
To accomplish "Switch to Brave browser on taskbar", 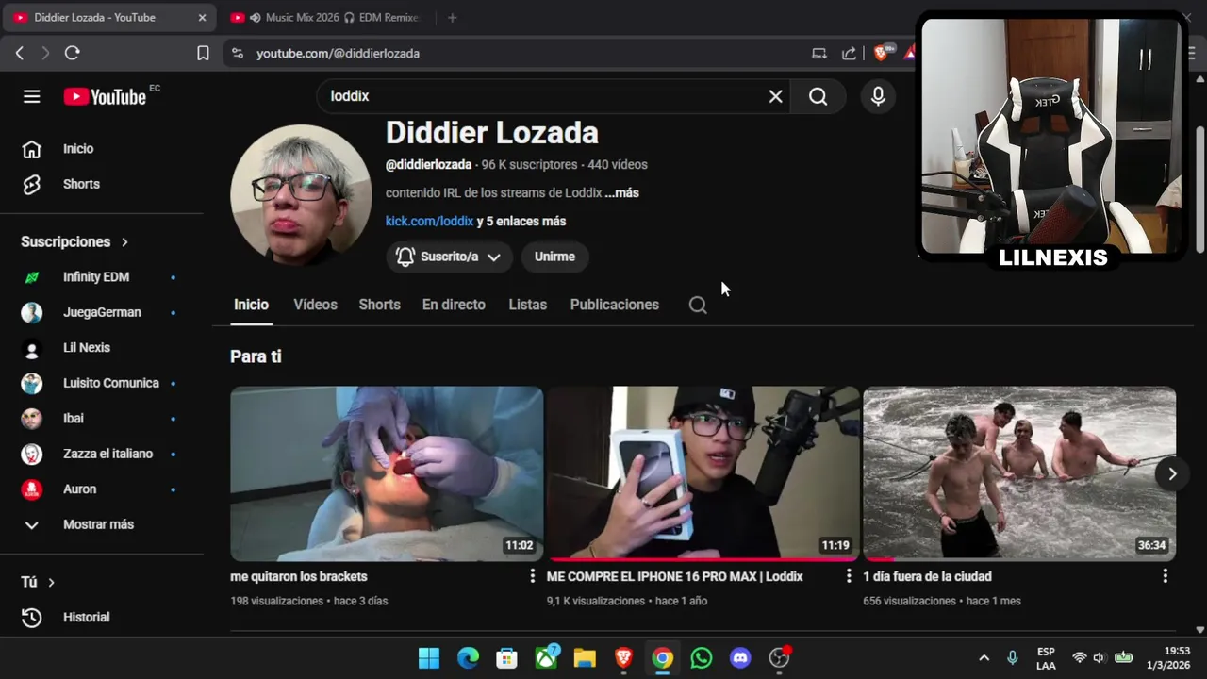I will point(623,658).
